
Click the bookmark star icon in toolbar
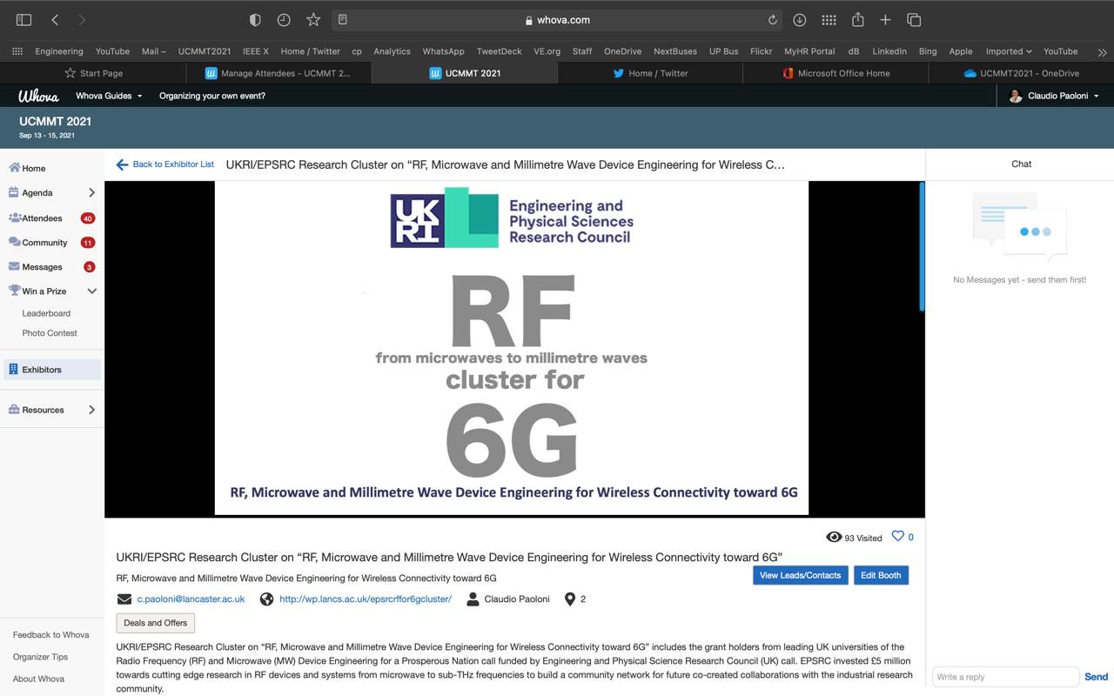(x=313, y=20)
